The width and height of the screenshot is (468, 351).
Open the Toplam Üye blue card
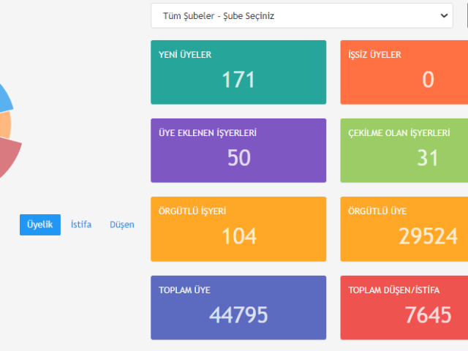click(x=238, y=307)
